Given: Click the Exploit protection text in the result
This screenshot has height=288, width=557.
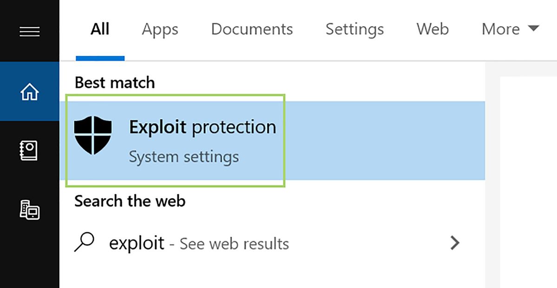Looking at the screenshot, I should click(202, 127).
